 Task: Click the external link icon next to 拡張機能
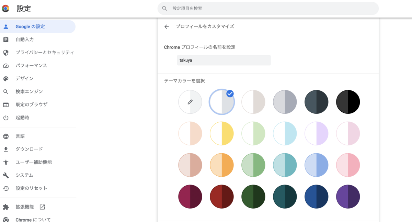point(42,207)
